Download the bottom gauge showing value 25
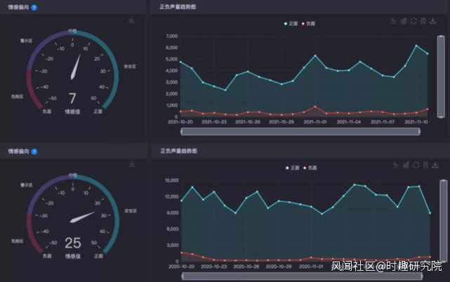 click(132, 165)
